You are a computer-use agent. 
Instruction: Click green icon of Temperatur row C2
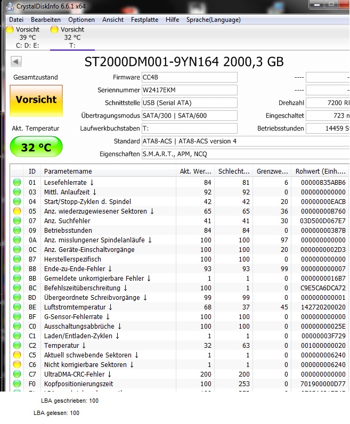17,346
